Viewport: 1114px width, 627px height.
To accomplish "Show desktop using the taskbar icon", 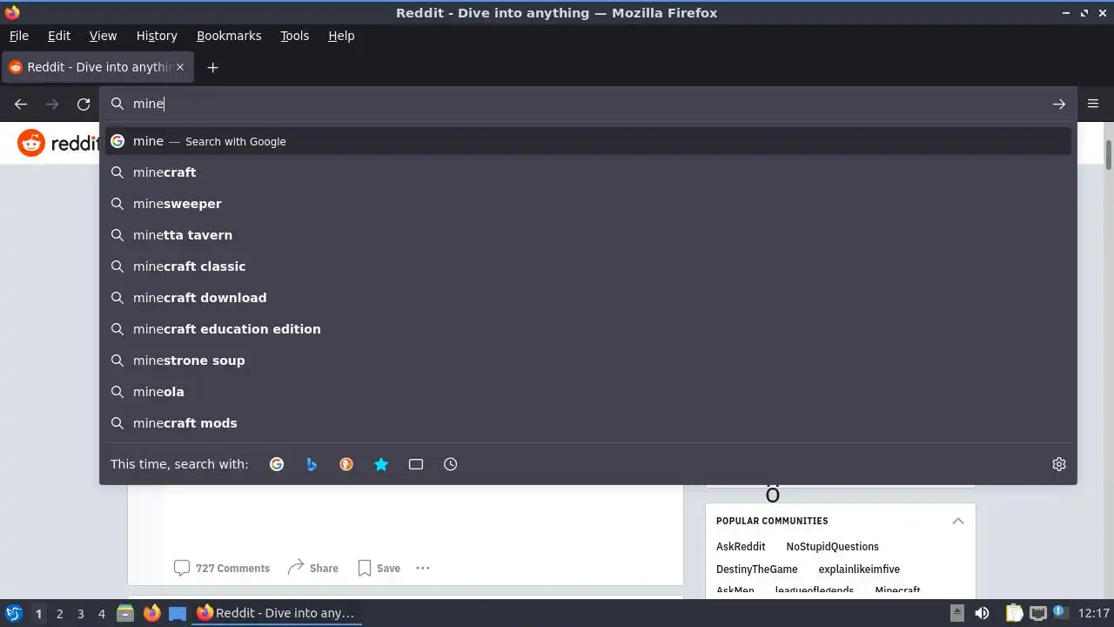I will [x=178, y=613].
